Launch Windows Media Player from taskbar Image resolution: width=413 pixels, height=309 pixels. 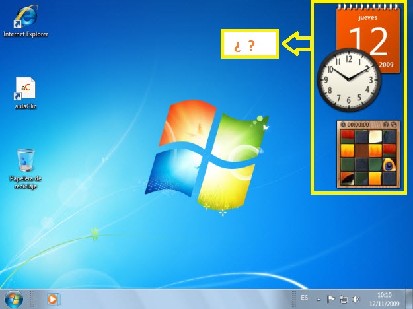click(54, 299)
